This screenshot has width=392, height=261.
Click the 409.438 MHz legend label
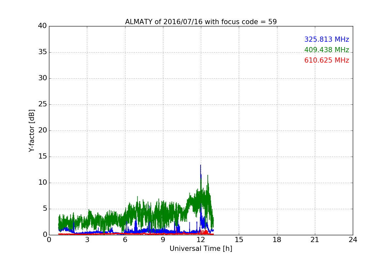coord(327,50)
